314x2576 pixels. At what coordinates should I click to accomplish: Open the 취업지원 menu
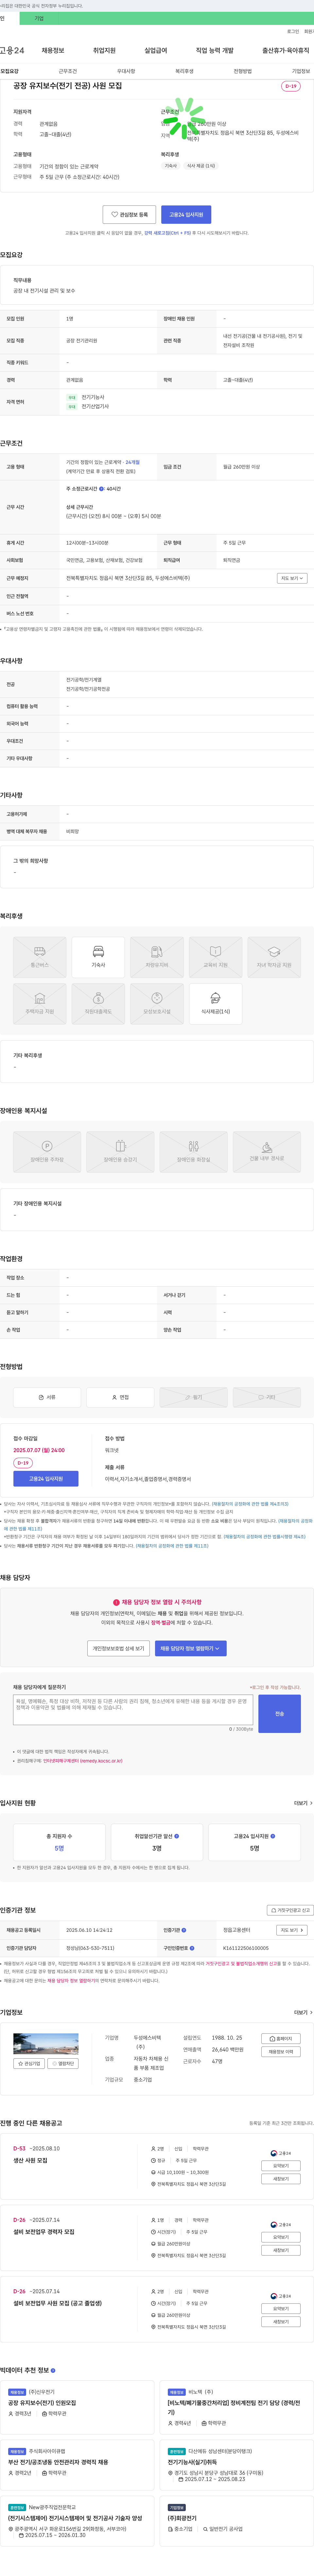coord(105,50)
